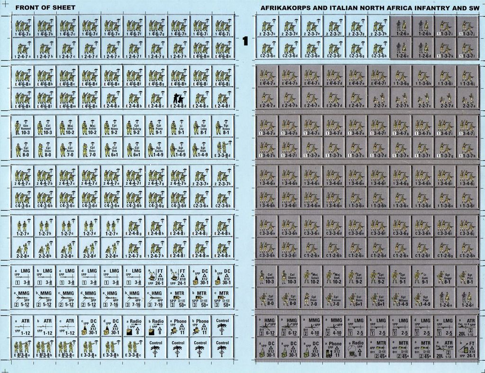
Task: Pick the white MMG counter lettered d
Action: pos(90,299)
